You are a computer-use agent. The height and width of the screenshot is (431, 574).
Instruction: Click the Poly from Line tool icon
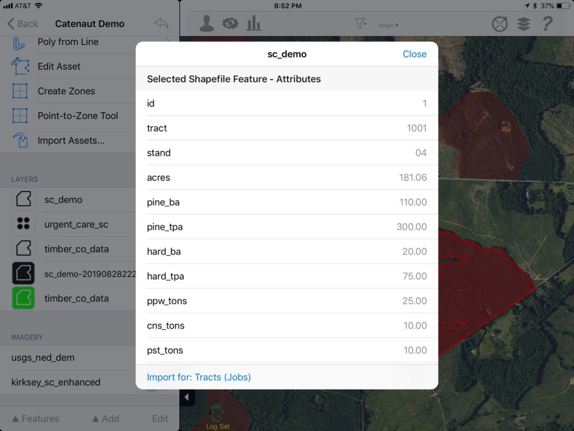click(x=20, y=43)
